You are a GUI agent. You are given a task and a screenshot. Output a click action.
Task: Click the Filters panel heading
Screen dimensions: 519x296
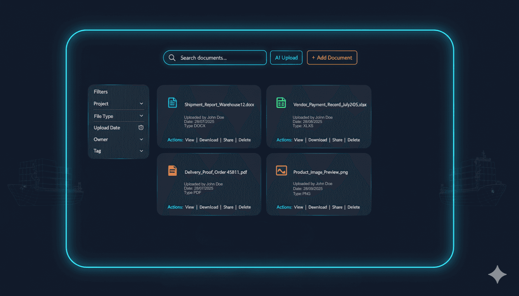(101, 92)
